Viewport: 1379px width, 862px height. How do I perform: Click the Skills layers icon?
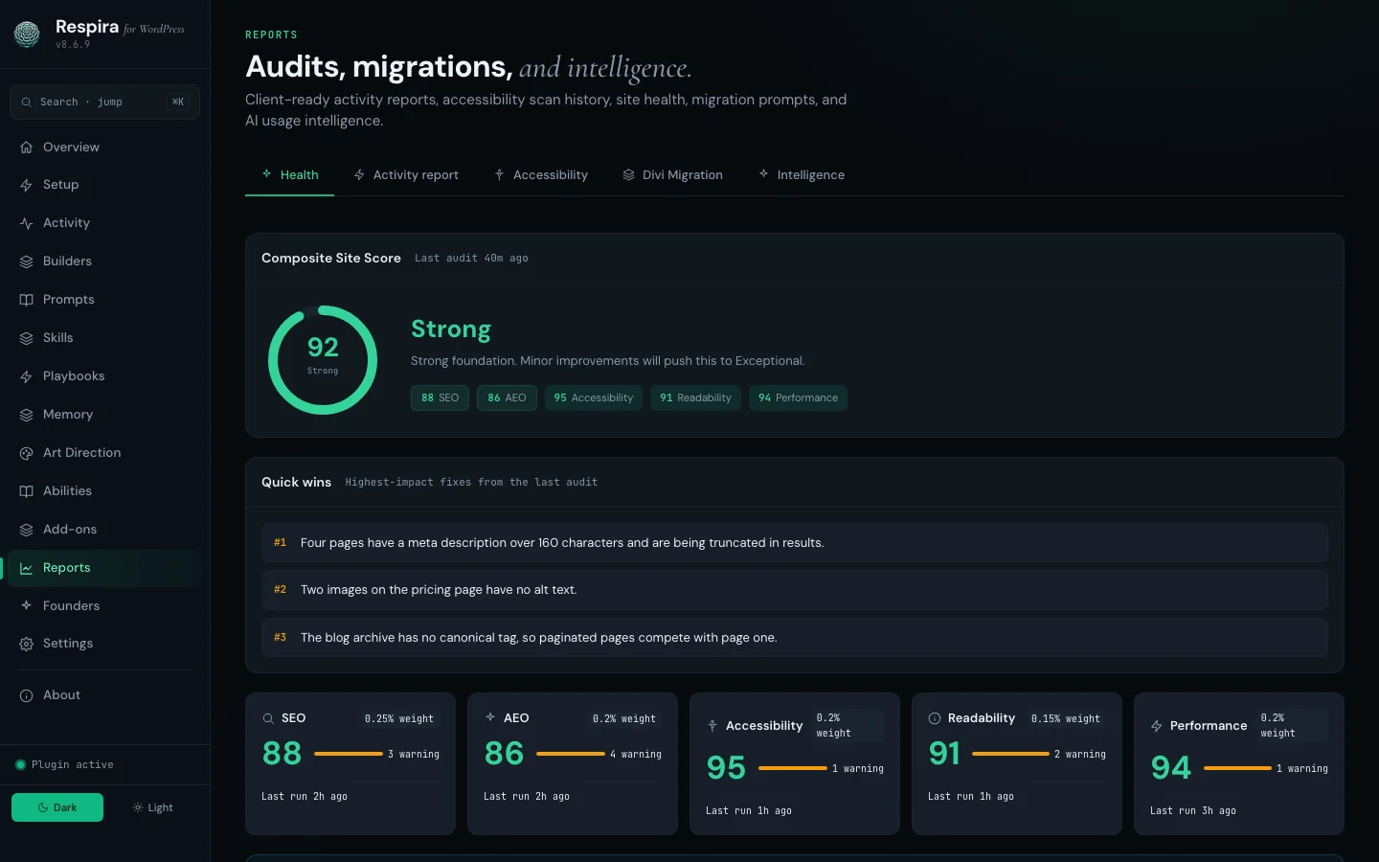point(26,338)
